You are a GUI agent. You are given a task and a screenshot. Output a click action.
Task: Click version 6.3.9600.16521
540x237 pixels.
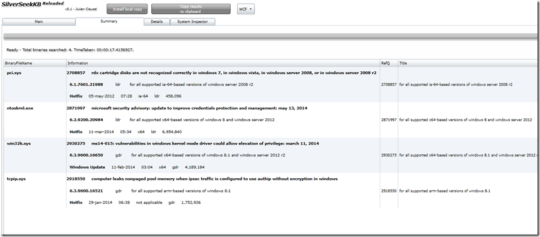(x=86, y=191)
